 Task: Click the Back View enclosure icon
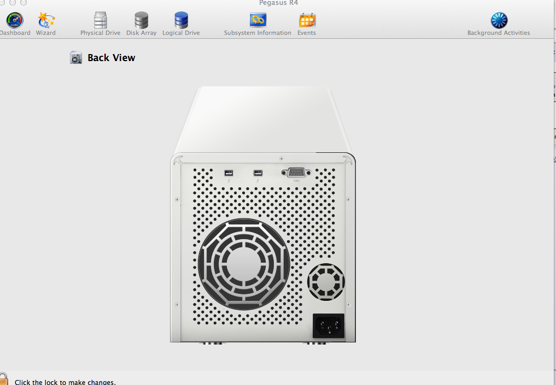[x=76, y=58]
